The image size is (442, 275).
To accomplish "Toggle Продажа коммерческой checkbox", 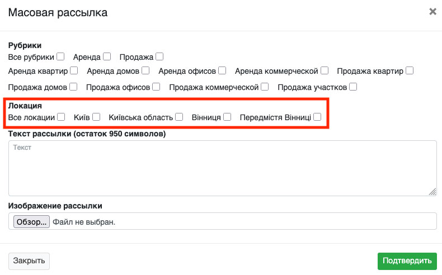I will (265, 87).
